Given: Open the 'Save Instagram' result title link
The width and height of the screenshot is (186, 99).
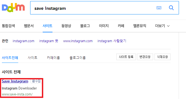Looking at the screenshot, I should tap(15, 81).
